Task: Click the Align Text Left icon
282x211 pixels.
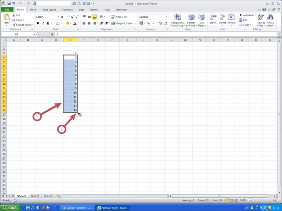Action: [84, 23]
